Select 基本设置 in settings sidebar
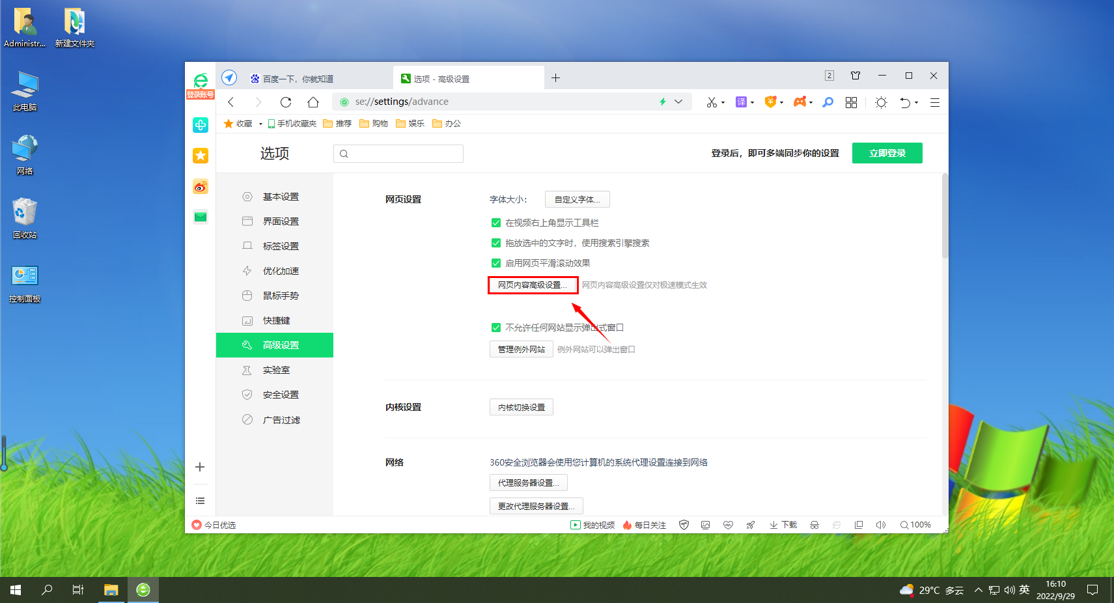 [275, 197]
